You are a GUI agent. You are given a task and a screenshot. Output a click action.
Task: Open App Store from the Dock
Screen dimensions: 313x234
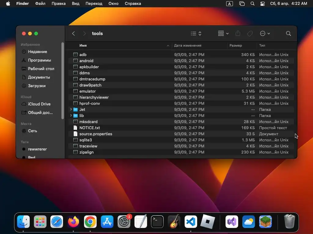click(107, 222)
